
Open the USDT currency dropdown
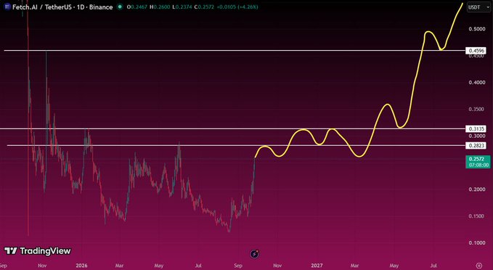click(479, 7)
